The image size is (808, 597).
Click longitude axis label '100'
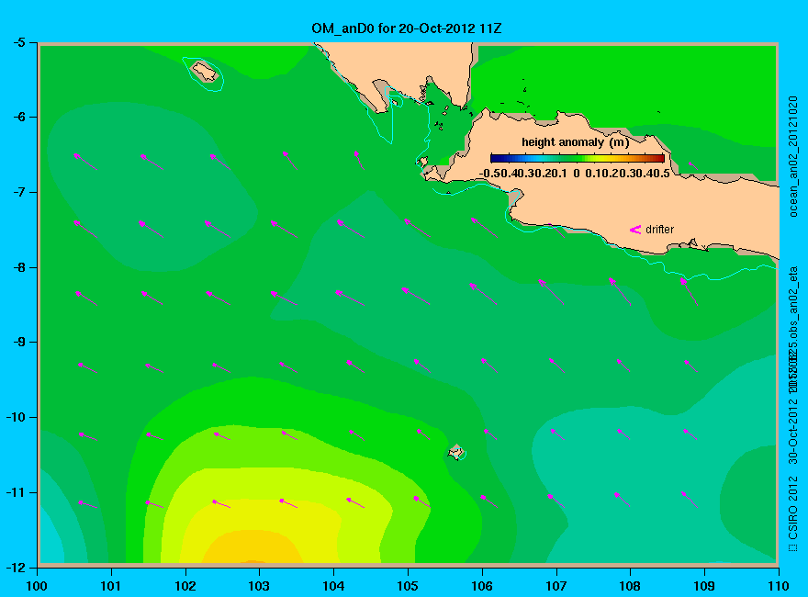tap(37, 586)
